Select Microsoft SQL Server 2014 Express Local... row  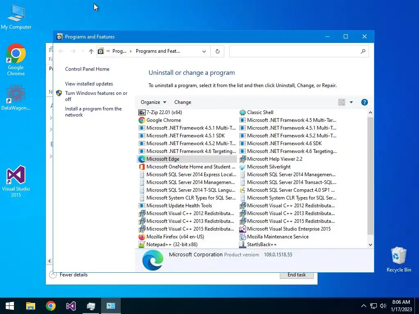point(187,174)
